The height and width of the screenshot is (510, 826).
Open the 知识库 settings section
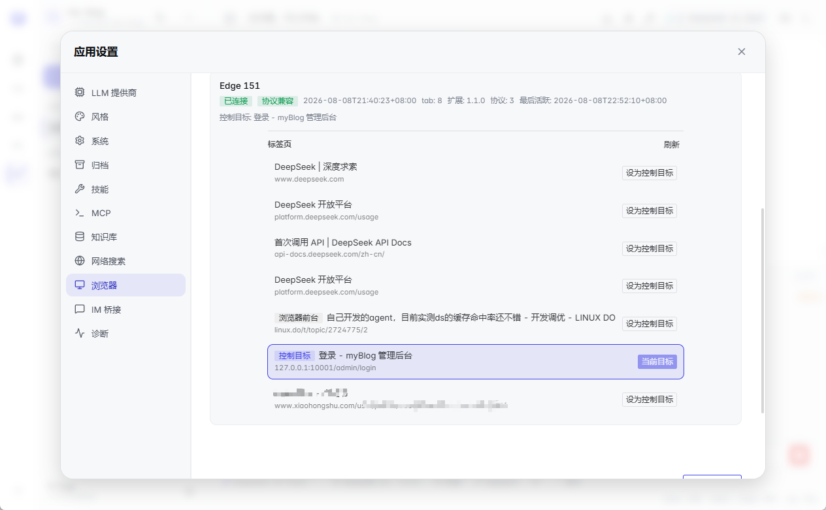125,237
